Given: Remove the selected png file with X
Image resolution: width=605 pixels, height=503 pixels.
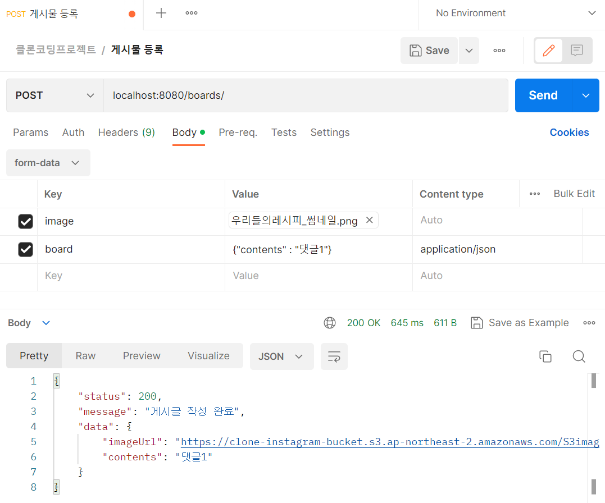Looking at the screenshot, I should (x=369, y=220).
